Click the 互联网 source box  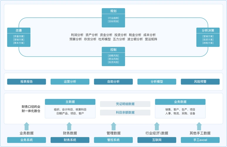tap(157, 140)
